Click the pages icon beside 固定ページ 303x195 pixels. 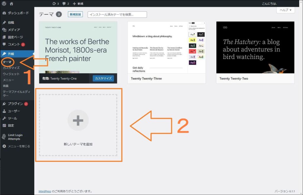(x=4, y=37)
